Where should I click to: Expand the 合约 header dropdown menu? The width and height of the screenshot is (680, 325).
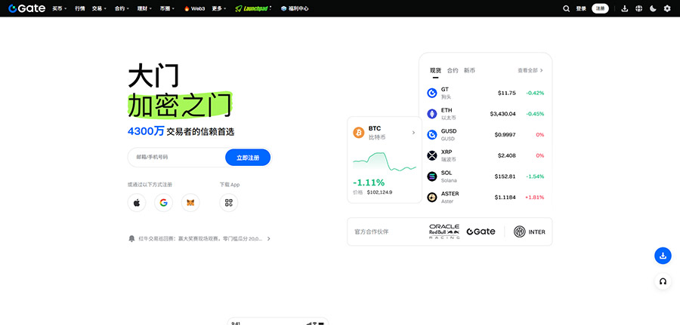(x=122, y=8)
